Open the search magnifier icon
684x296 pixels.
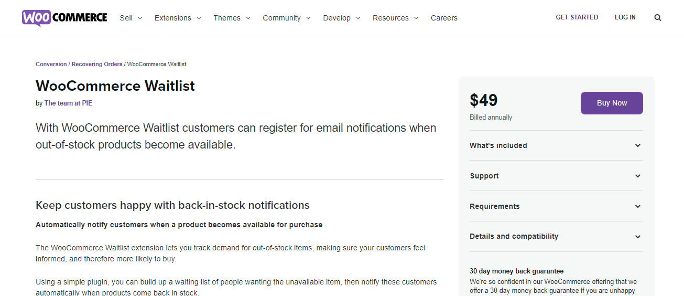pos(658,18)
